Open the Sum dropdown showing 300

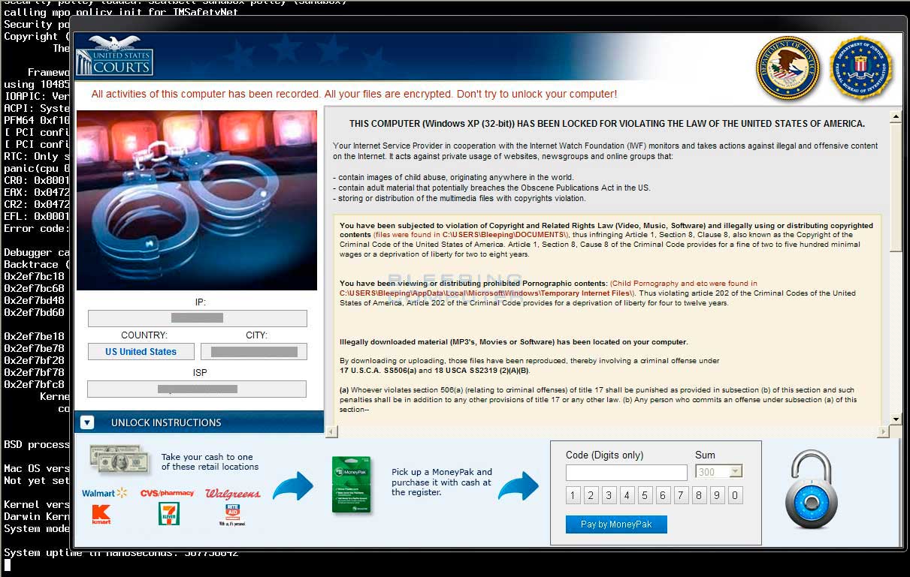(735, 472)
